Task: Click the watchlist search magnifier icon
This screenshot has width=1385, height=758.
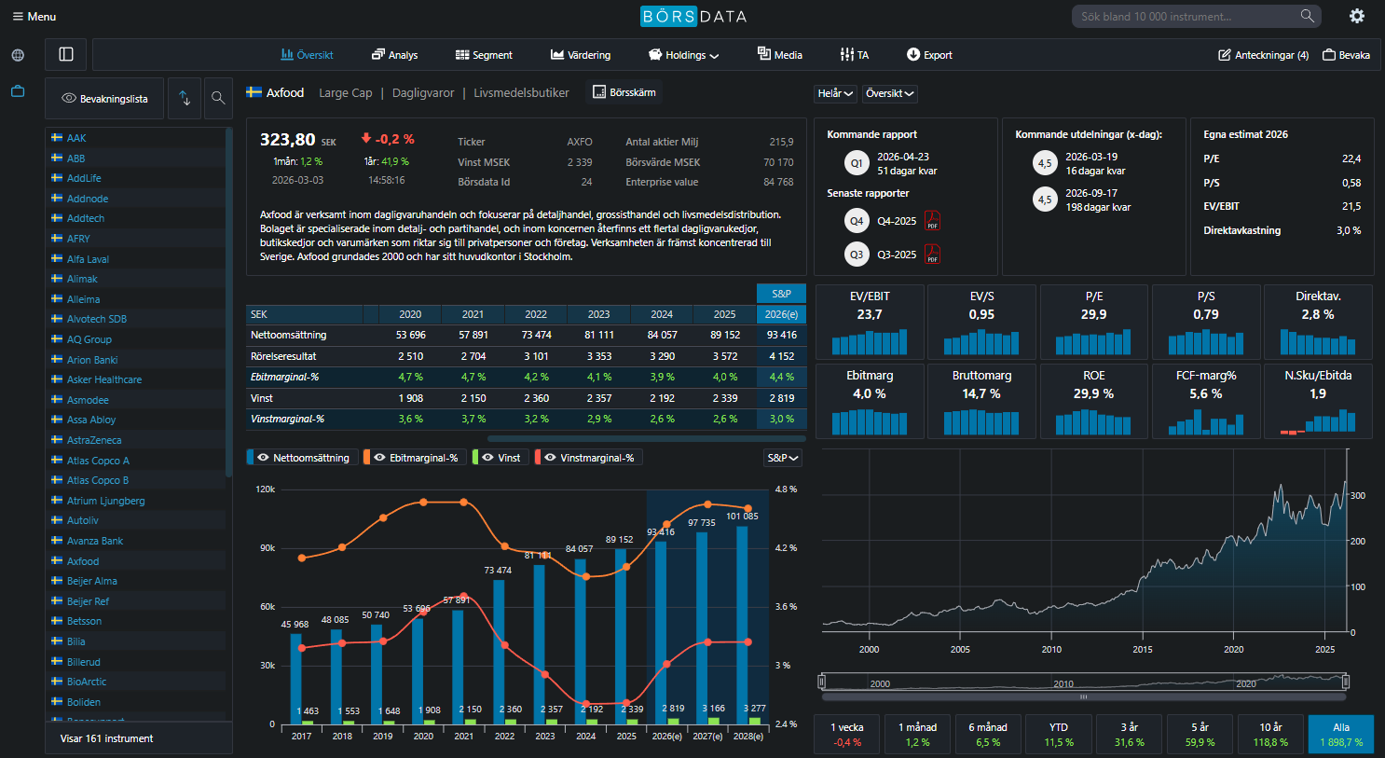Action: (x=218, y=98)
